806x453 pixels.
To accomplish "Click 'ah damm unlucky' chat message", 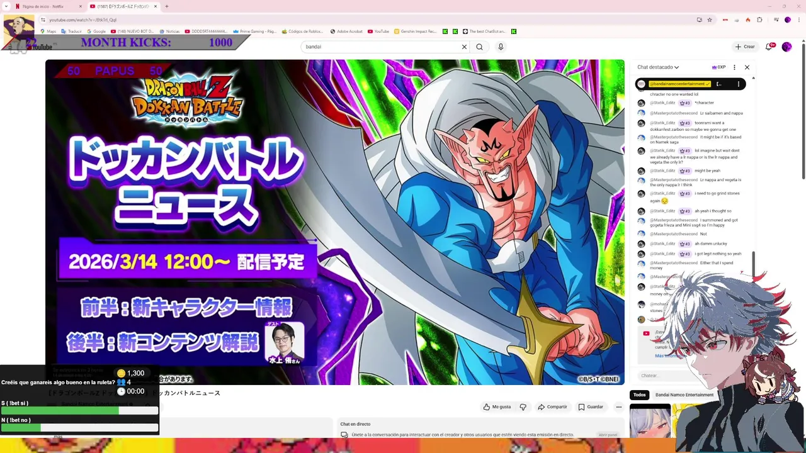I will point(711,243).
